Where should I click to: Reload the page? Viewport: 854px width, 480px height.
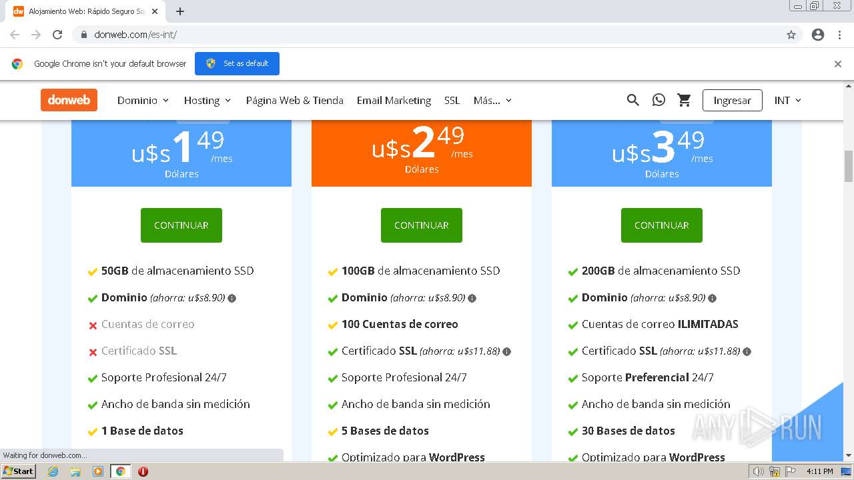coord(57,35)
